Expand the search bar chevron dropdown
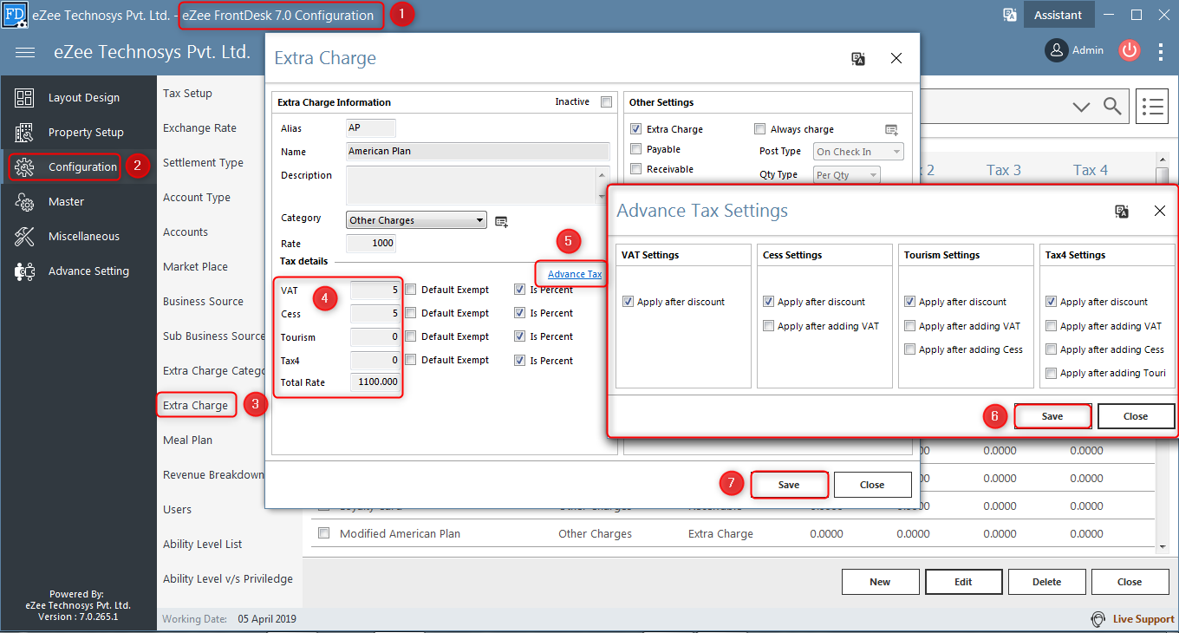The height and width of the screenshot is (633, 1179). click(1080, 107)
